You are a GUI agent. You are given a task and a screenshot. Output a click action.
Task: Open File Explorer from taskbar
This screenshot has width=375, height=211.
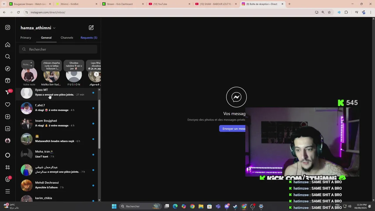point(201,206)
